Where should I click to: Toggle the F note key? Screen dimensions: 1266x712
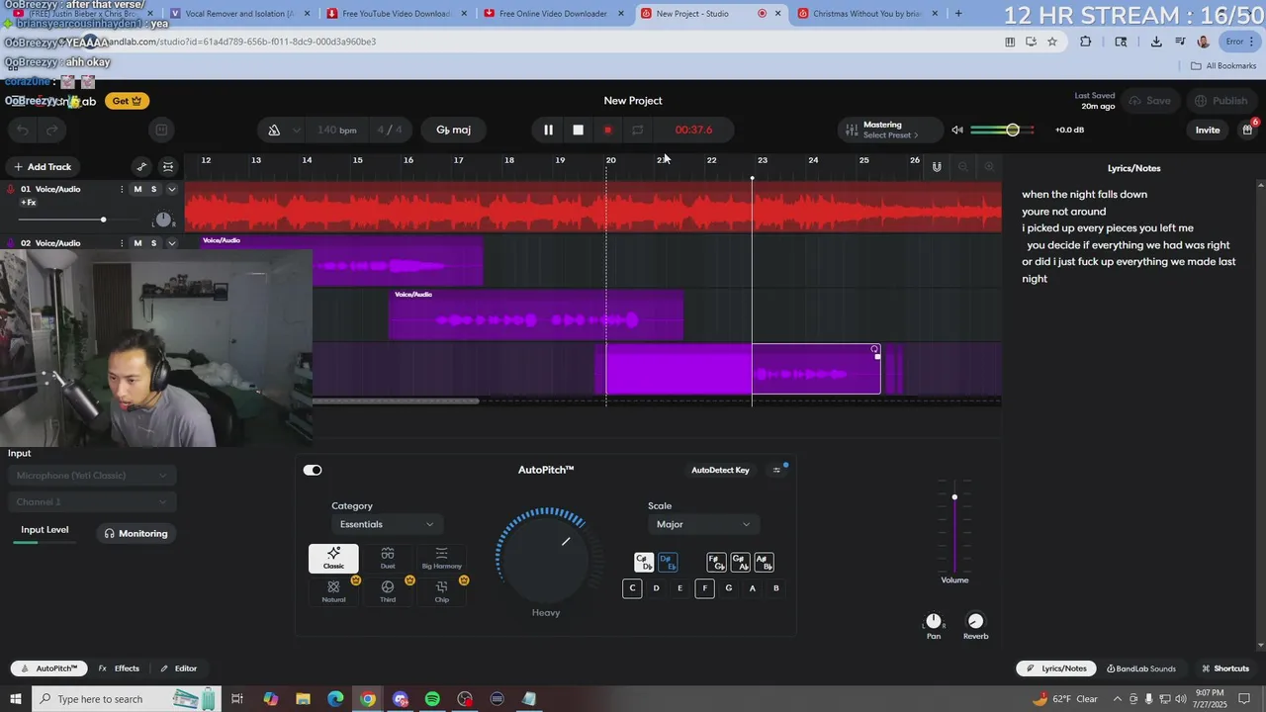[x=704, y=588]
